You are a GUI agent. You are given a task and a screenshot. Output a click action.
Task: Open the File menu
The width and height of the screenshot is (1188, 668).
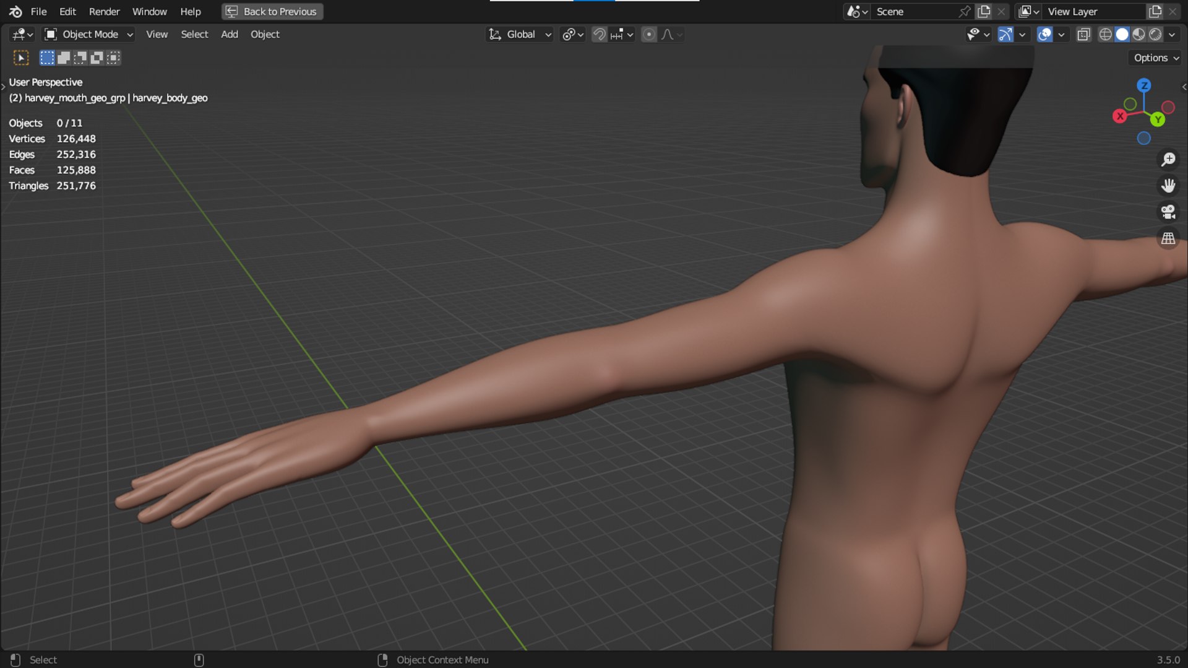click(38, 11)
